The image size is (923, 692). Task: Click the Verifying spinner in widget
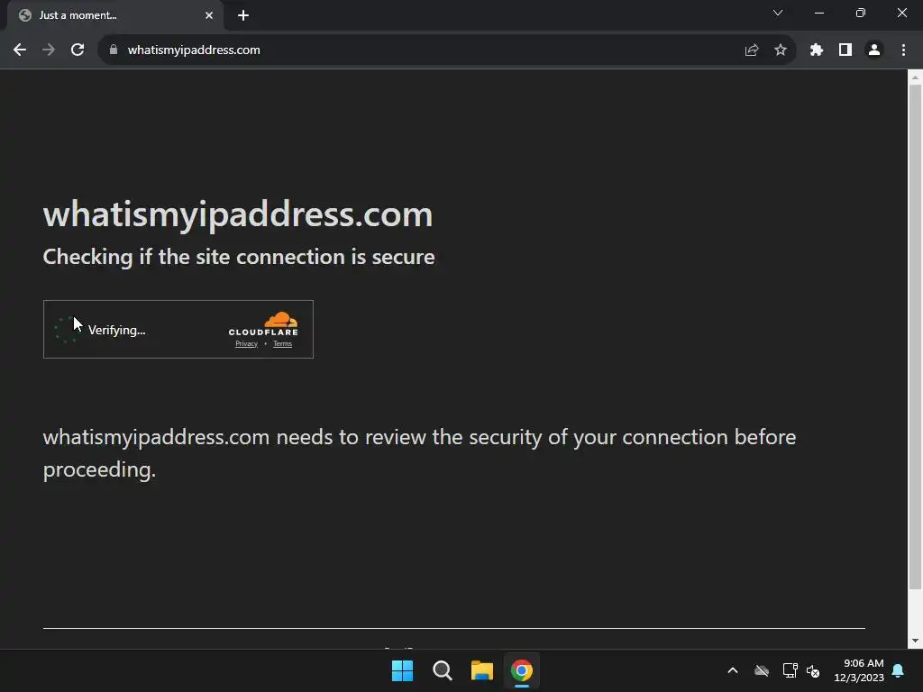(x=65, y=330)
